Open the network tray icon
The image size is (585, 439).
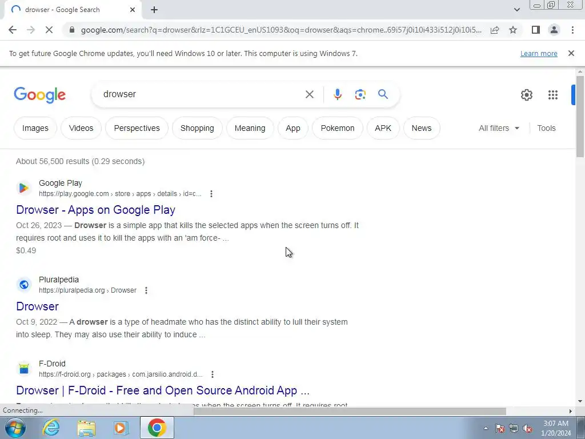[514, 428]
